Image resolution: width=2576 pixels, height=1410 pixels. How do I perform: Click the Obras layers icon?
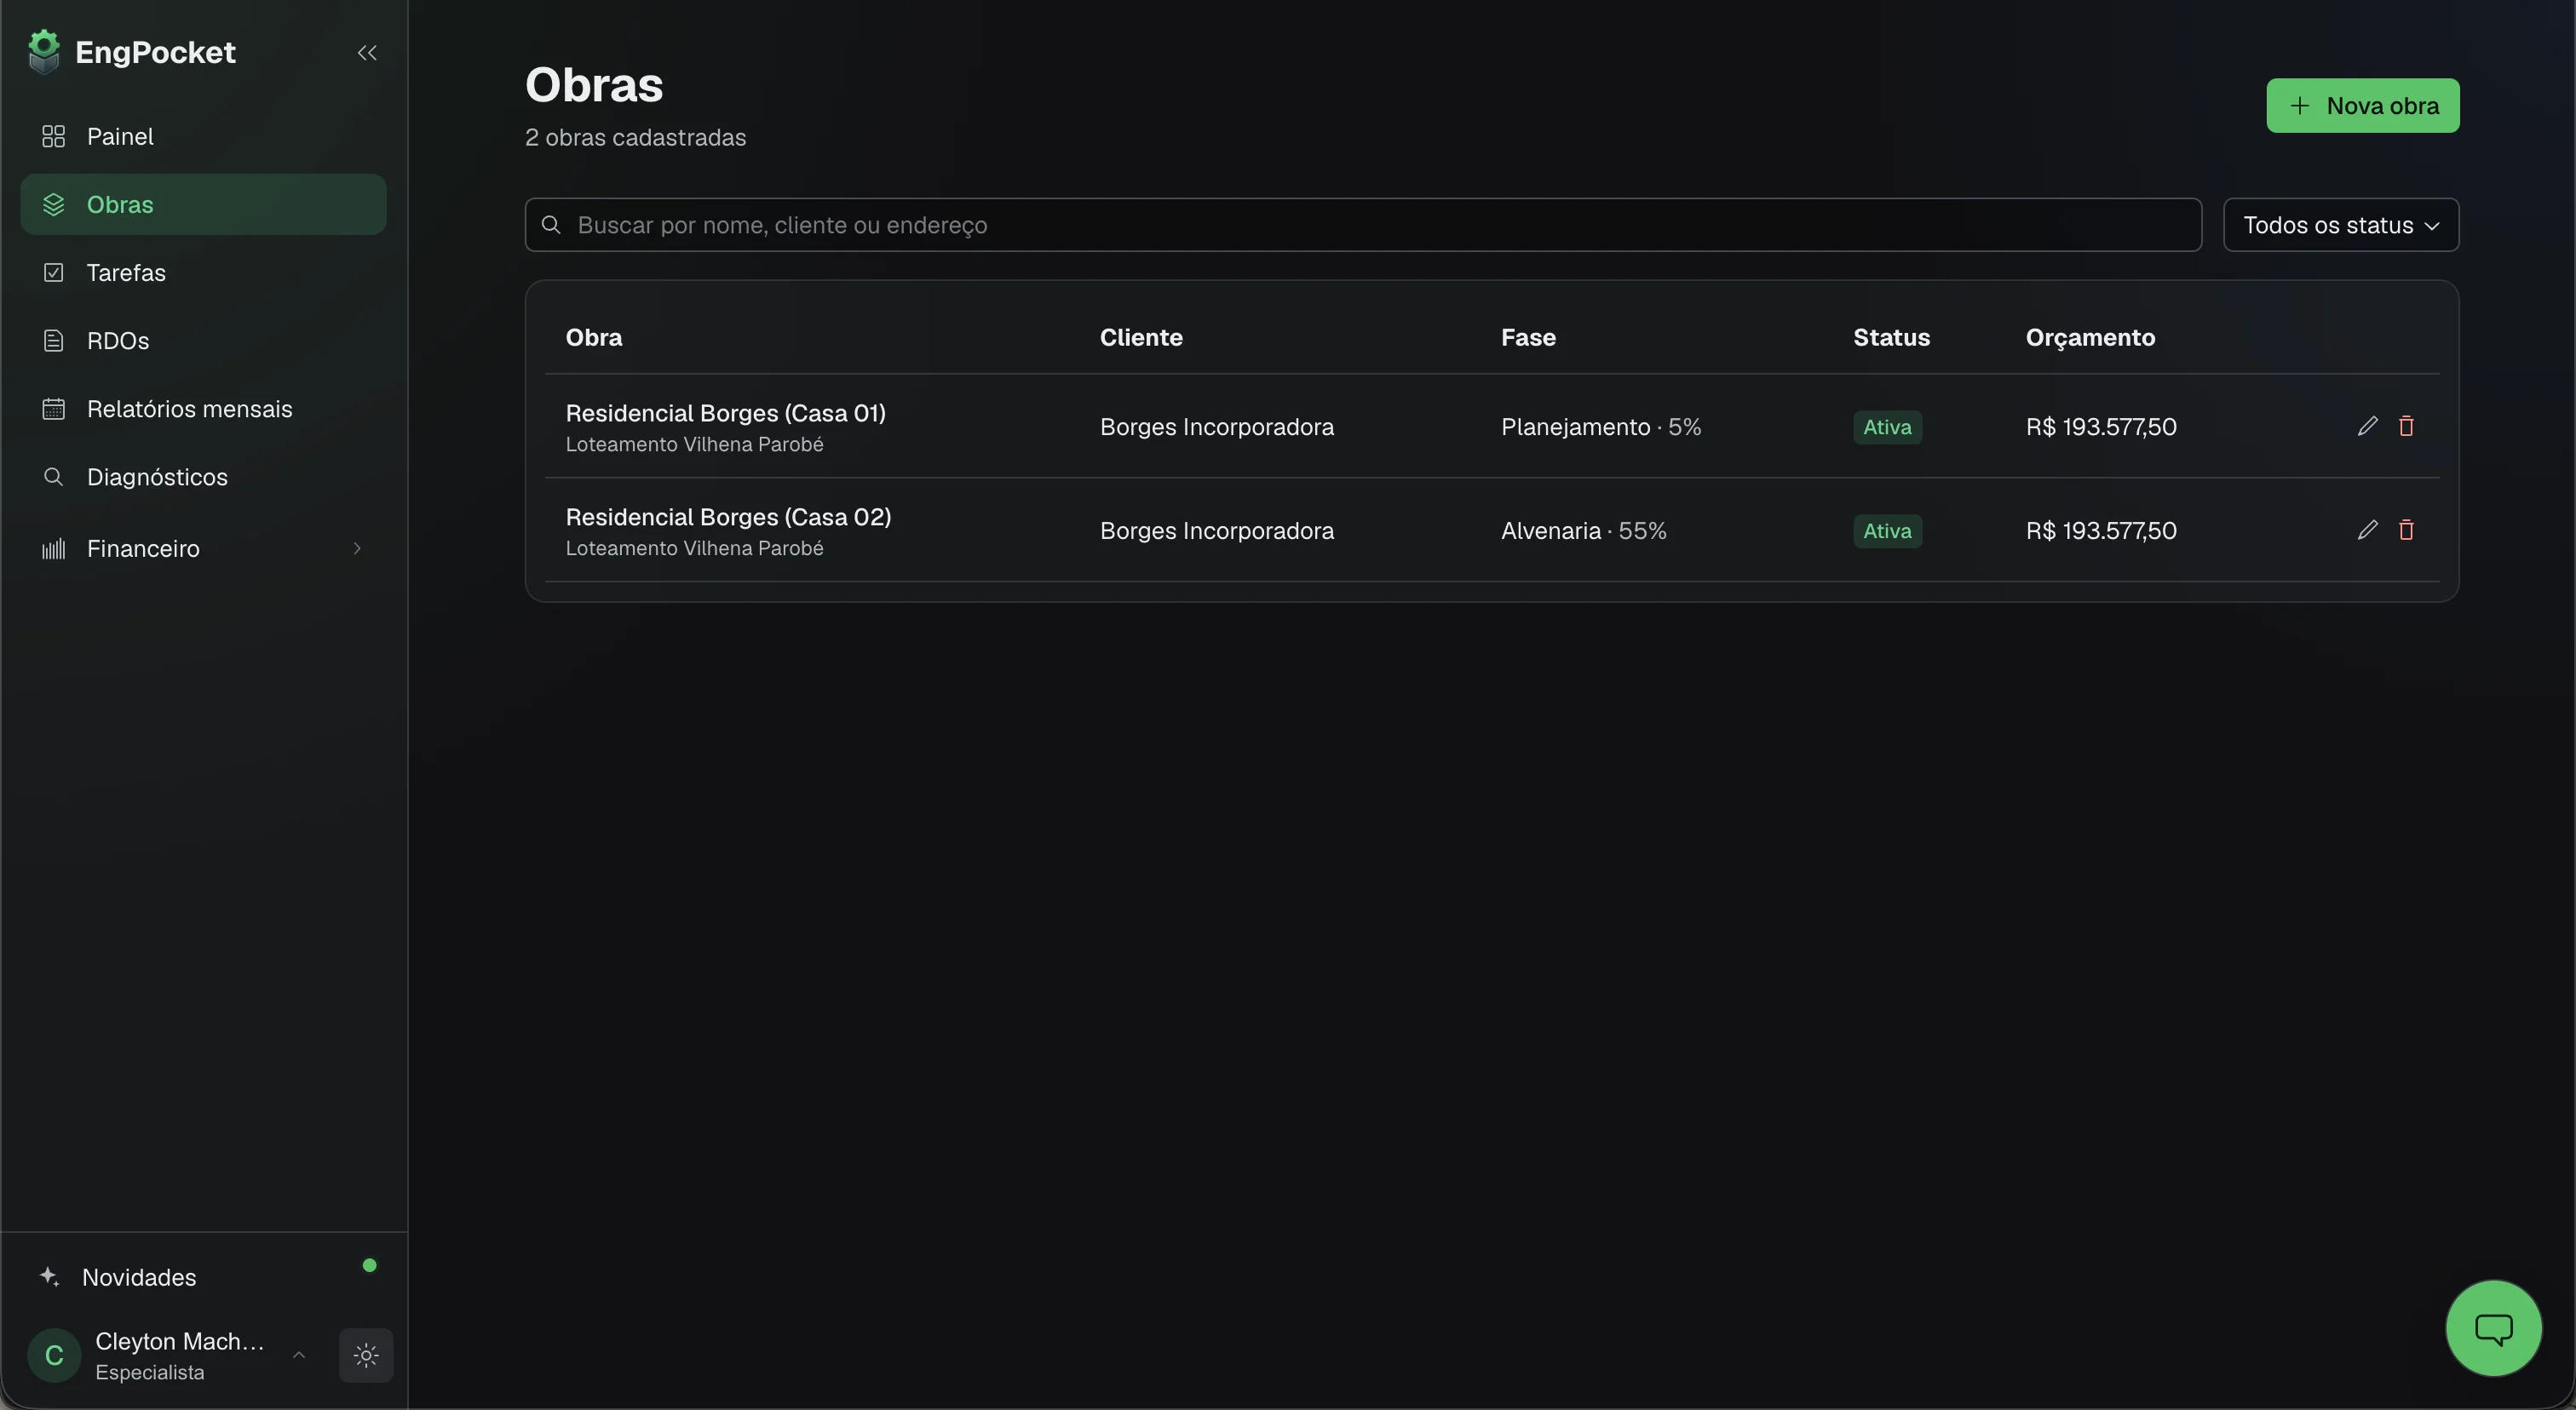(x=54, y=203)
